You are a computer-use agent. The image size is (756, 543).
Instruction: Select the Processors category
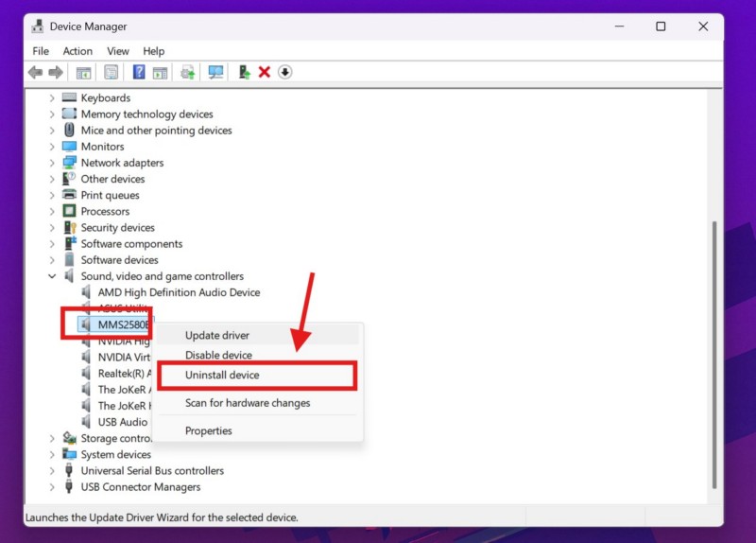pos(105,211)
